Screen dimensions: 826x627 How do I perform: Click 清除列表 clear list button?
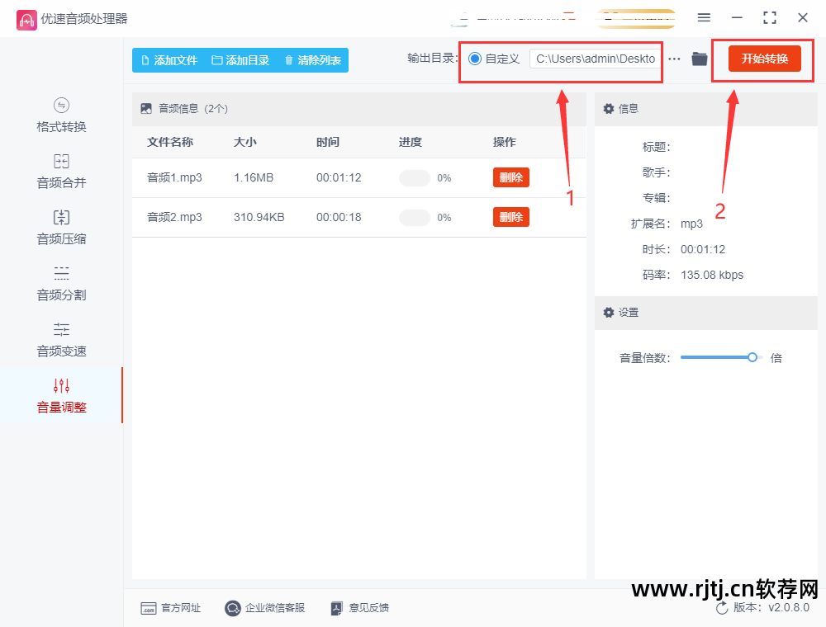click(x=313, y=60)
